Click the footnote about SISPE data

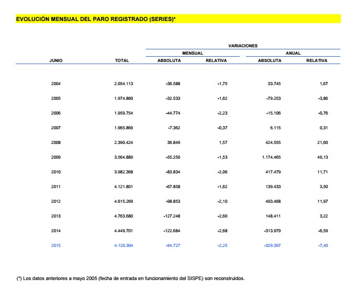pyautogui.click(x=131, y=278)
